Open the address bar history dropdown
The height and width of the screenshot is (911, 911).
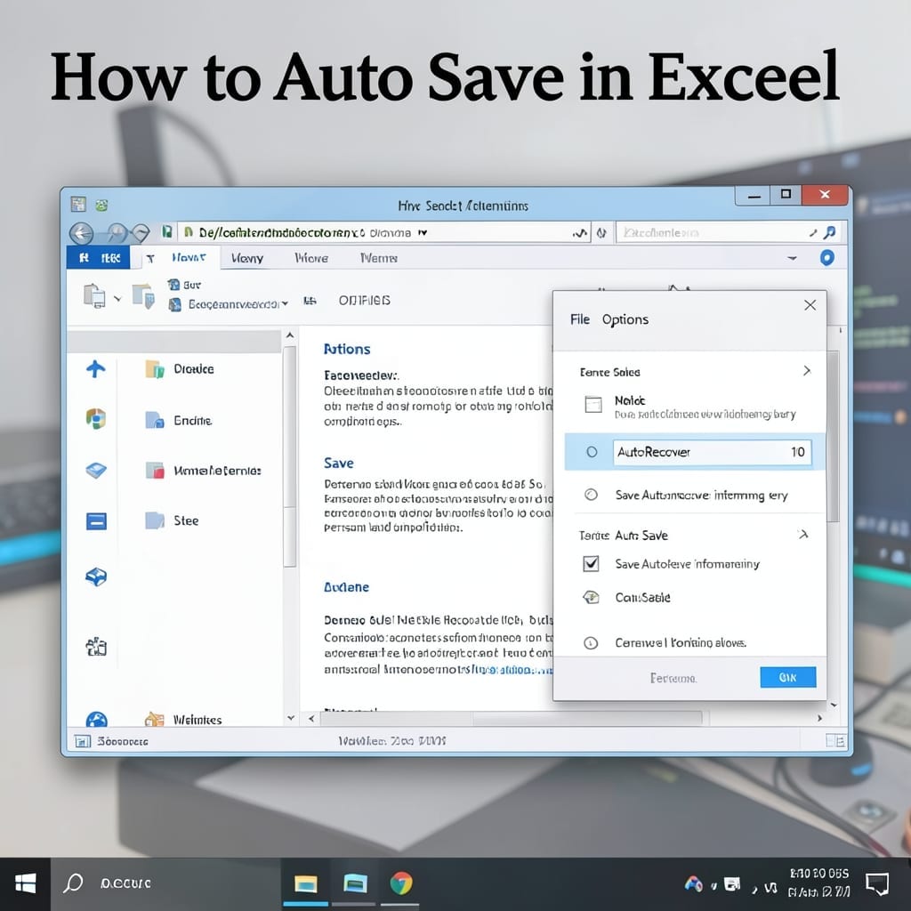coord(423,232)
